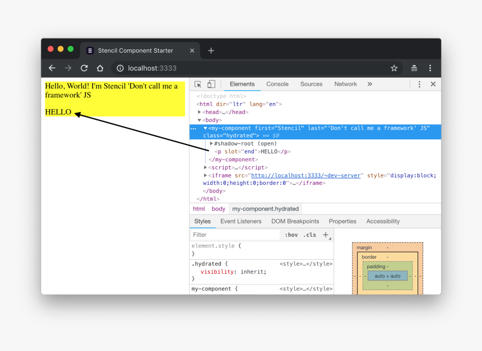
Task: Expand the script element node
Action: click(205, 167)
